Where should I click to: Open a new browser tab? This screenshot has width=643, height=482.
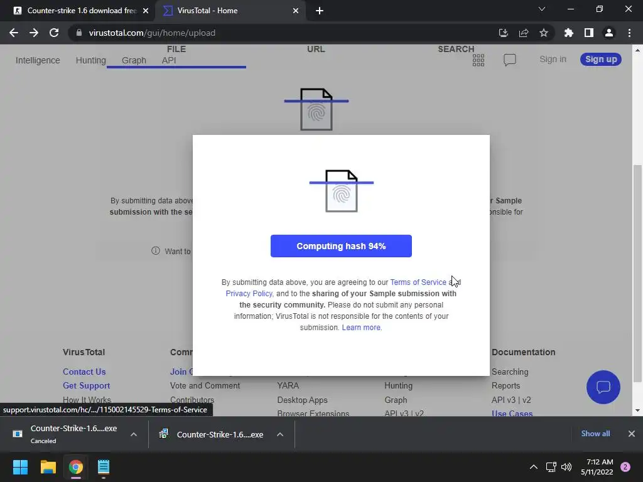click(320, 11)
